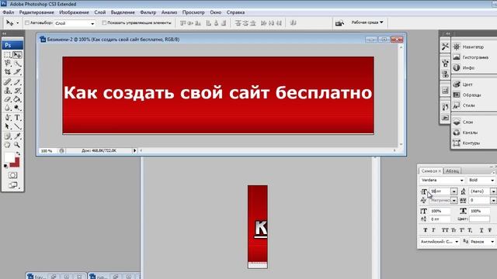This screenshot has width=497, height=279.
Task: Swap foreground and background colors
Action: pyautogui.click(x=18, y=153)
